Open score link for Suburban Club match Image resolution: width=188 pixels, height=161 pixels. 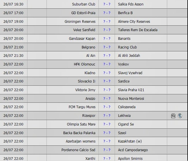coord(107,4)
